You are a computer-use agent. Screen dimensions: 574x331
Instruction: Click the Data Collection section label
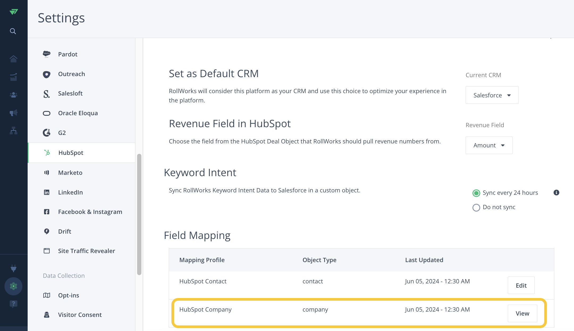click(x=64, y=276)
